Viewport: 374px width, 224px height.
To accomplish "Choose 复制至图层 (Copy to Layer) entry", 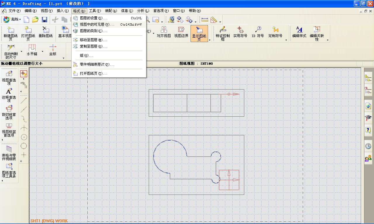I will pyautogui.click(x=109, y=46).
